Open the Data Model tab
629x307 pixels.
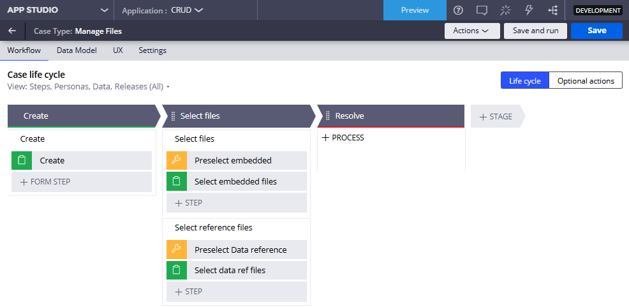[77, 50]
